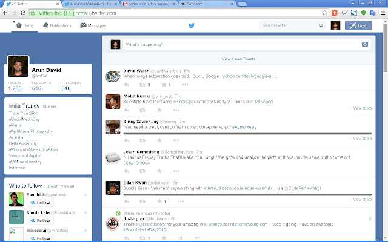Open the #SocialMediaDay trend
The image size is (388, 242).
[x=24, y=119]
